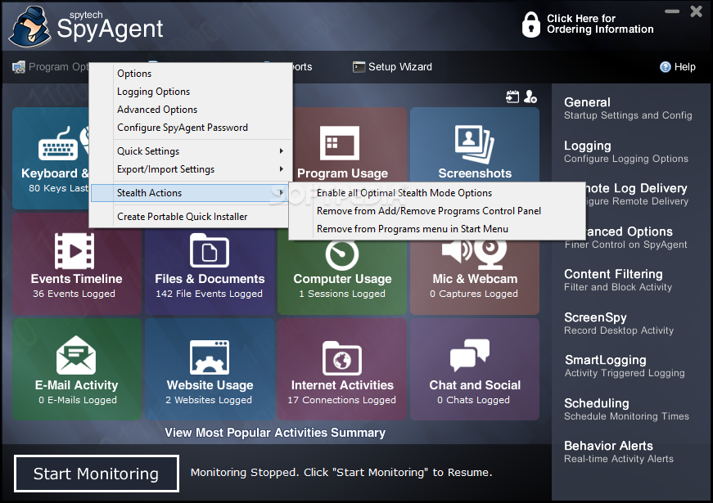
Task: Open Logging Configure Logging Options sidebar entry
Action: click(x=626, y=151)
